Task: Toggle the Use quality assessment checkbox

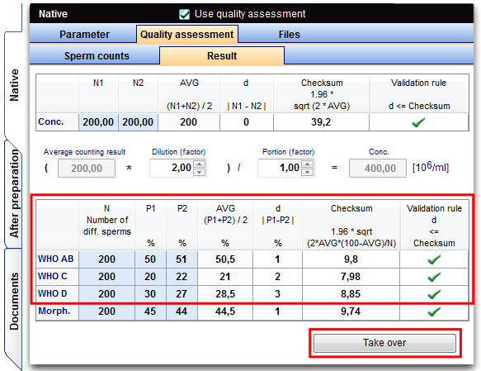Action: pyautogui.click(x=184, y=14)
